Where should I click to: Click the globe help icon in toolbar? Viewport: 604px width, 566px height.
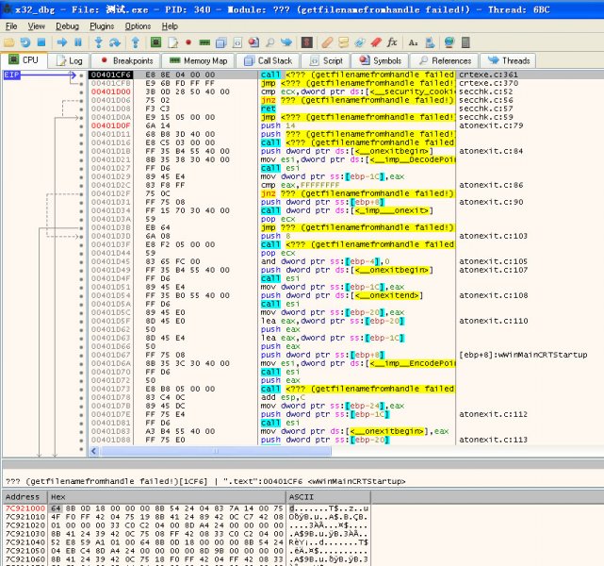(449, 42)
